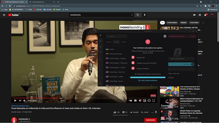Expand the Surfshark connection panel chevron
The width and height of the screenshot is (219, 123).
[177, 56]
